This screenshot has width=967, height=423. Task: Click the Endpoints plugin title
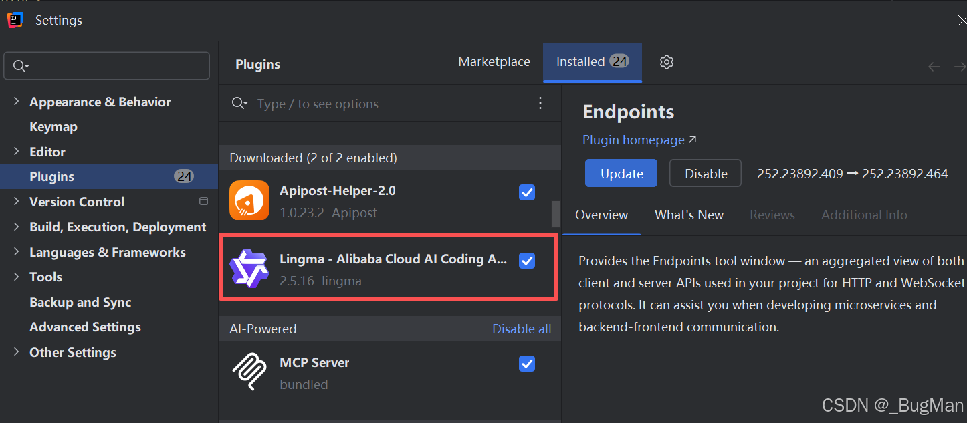(x=629, y=112)
